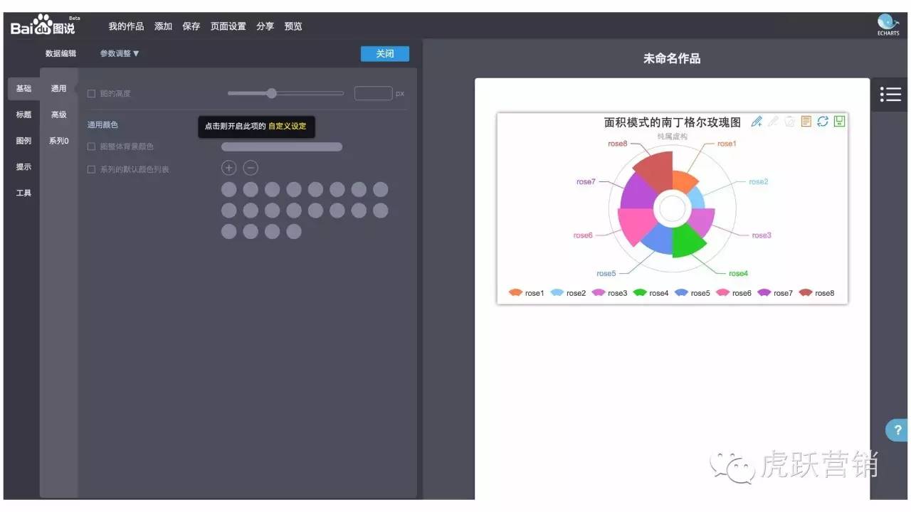This screenshot has width=911, height=512.
Task: Click the height px input field
Action: (373, 93)
